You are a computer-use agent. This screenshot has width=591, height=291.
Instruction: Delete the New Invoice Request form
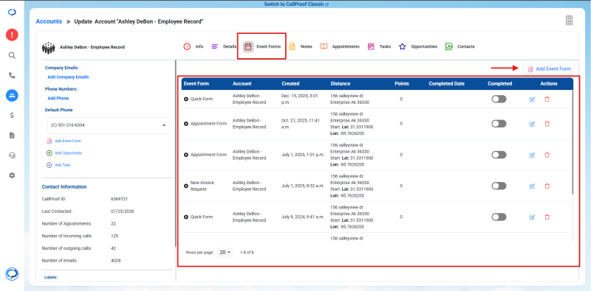547,186
